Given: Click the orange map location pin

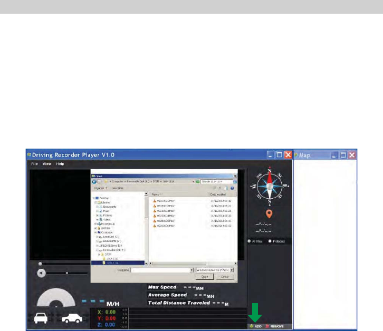Looking at the screenshot, I should coord(269,214).
